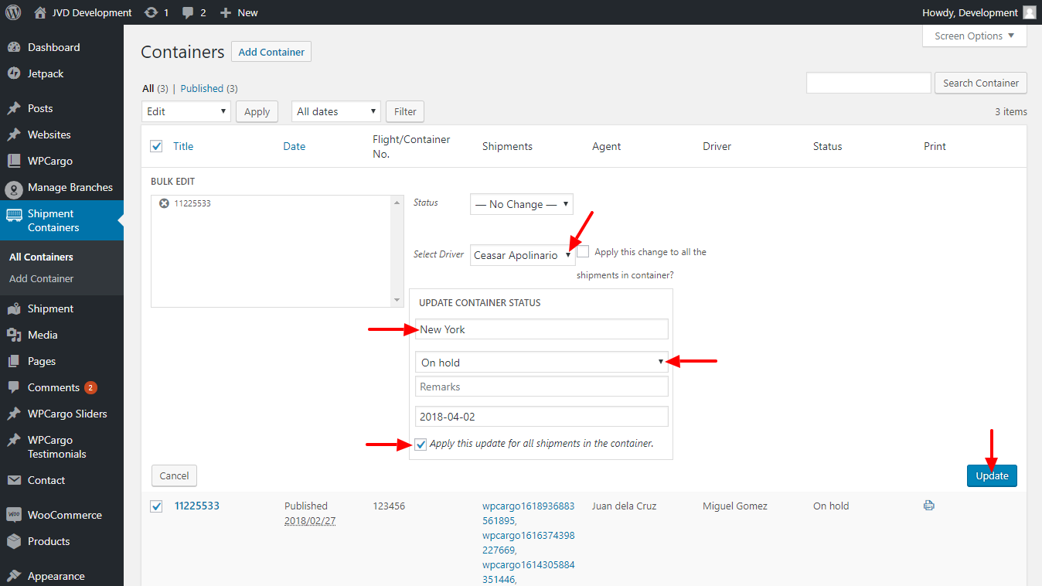
Task: Open the Jetpack sidebar icon
Action: coord(13,73)
